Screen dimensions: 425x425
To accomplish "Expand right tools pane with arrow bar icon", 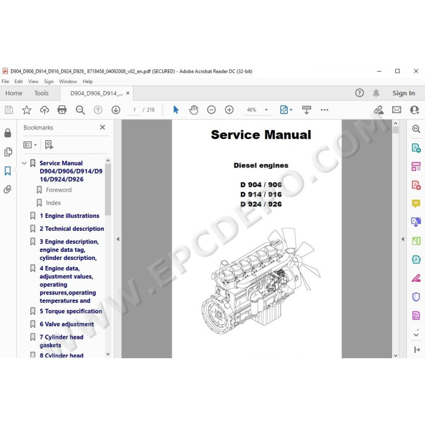I will click(417, 350).
